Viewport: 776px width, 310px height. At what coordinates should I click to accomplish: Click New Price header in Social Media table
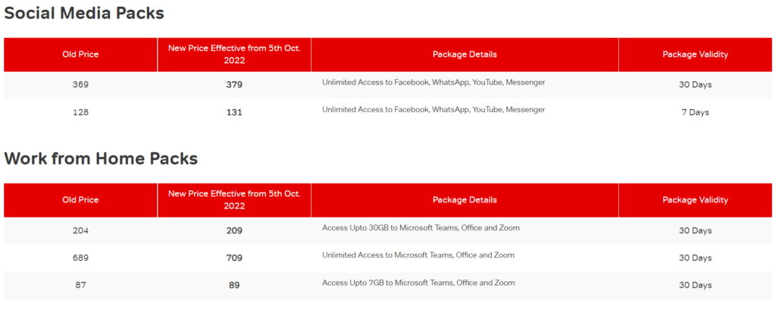point(234,55)
